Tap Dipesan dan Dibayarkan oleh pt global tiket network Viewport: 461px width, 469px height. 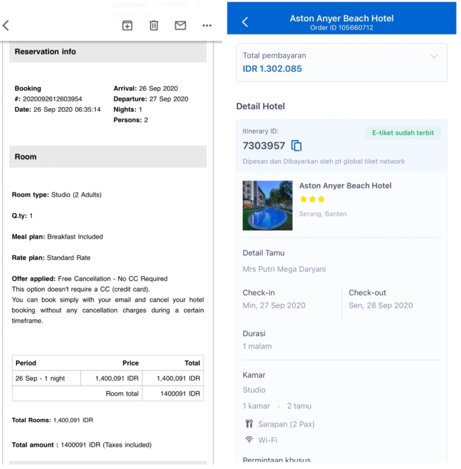(323, 161)
